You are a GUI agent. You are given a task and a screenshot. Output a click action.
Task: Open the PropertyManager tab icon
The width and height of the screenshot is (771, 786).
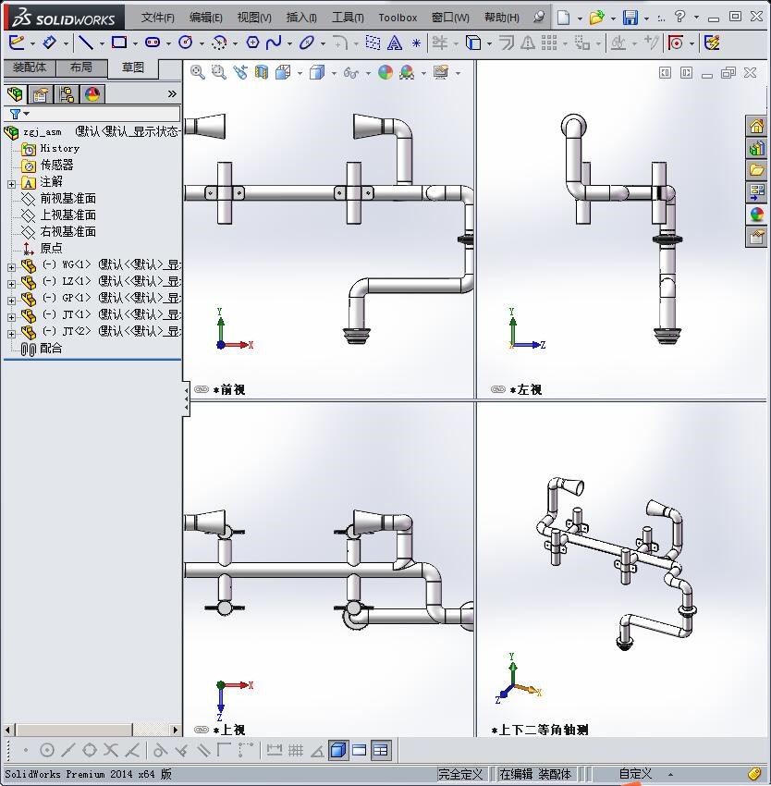[x=41, y=93]
